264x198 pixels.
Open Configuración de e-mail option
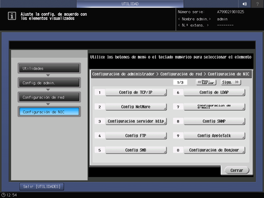coord(214,107)
